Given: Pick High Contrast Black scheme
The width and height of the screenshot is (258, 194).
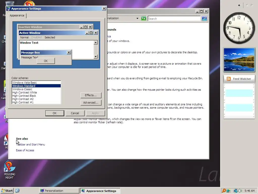Looking at the screenshot, I should pos(36,96).
